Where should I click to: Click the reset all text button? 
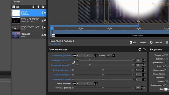pyautogui.click(x=158, y=42)
